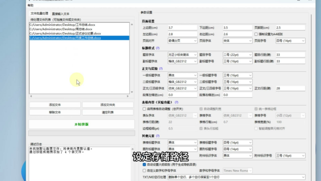Click the file list horizontal scrollbar
Viewport: 321px width, 181px height.
79,96
